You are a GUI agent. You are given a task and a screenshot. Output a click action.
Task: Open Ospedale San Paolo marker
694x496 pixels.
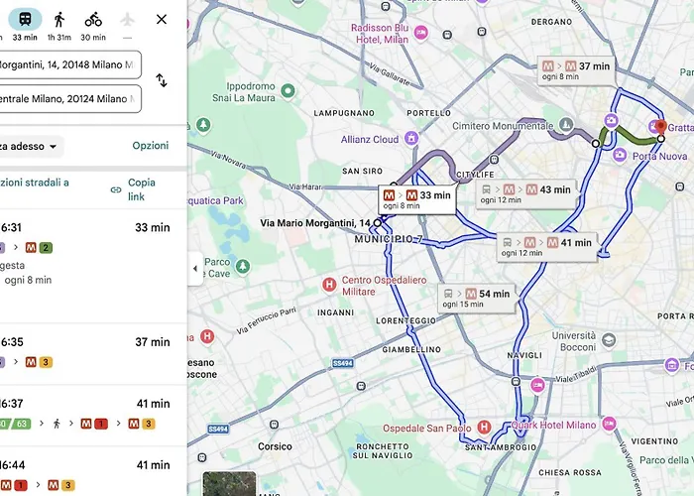point(484,428)
